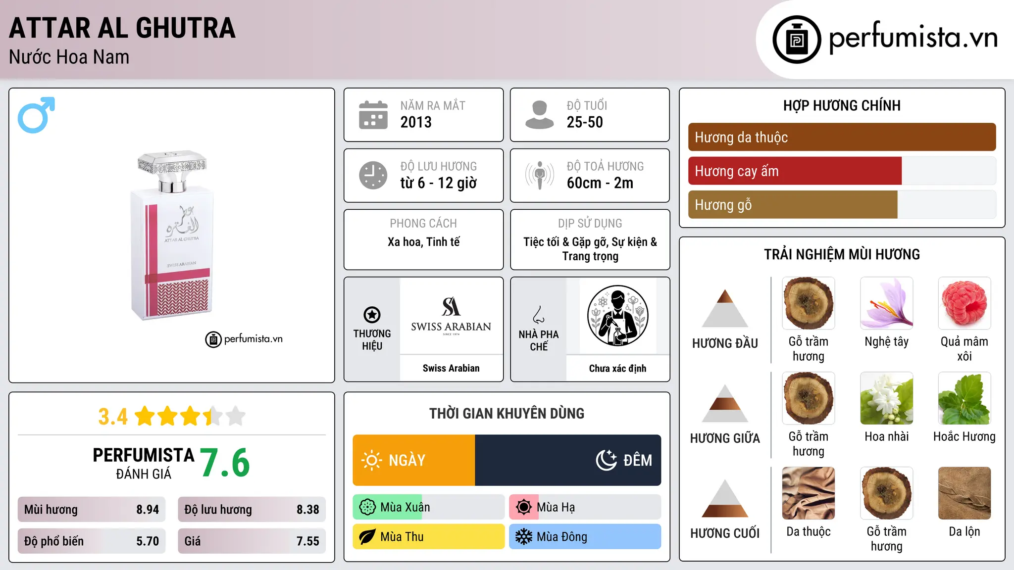
Task: Select the Hoắc Hương patchouli image
Action: (964, 398)
